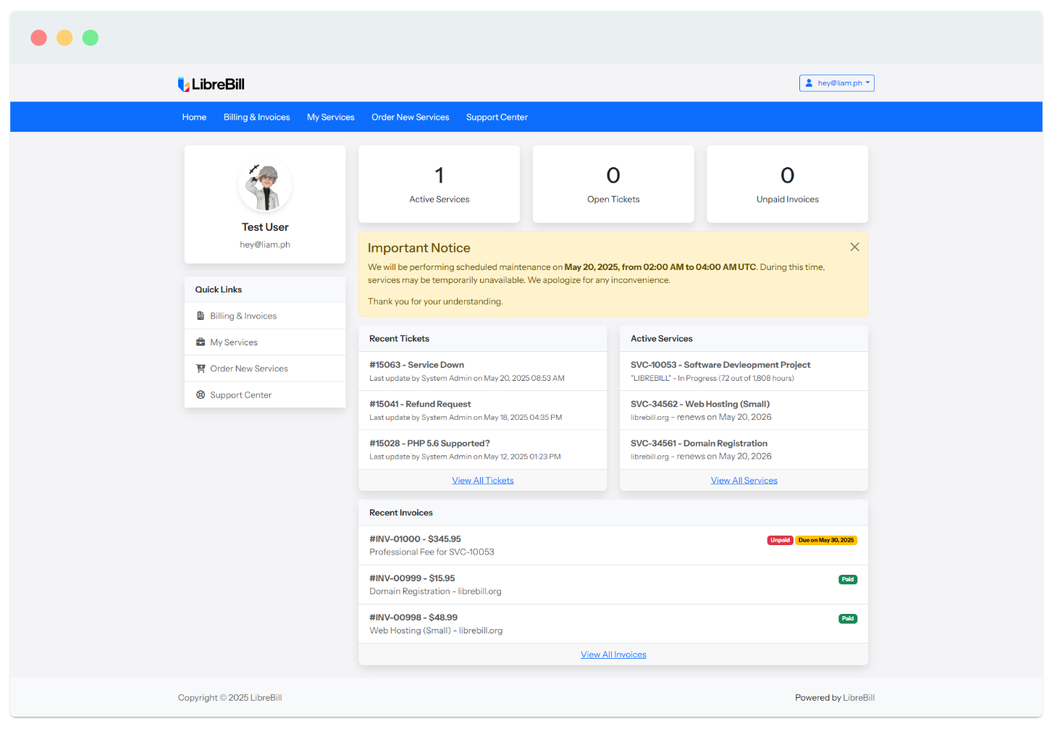The image size is (1052, 729).
Task: Open Billing & Invoices in the navigation bar
Action: coord(256,117)
